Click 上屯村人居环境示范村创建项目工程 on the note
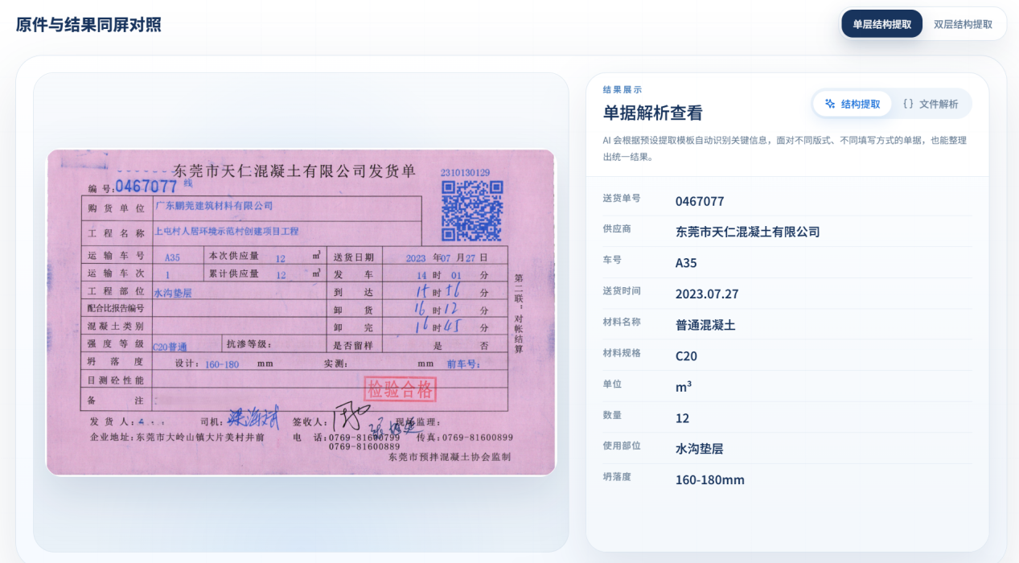This screenshot has height=563, width=1019. (x=226, y=231)
